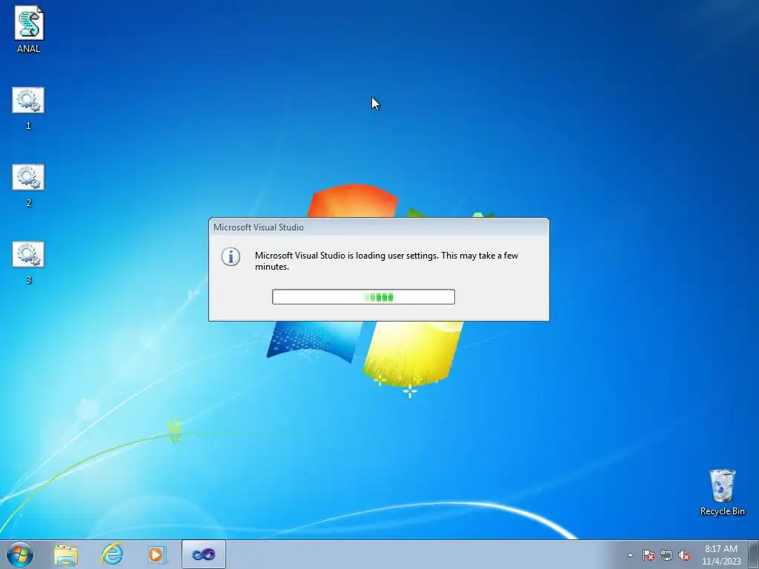This screenshot has height=569, width=759.
Task: Click the blue information icon in dialog
Action: pos(231,256)
